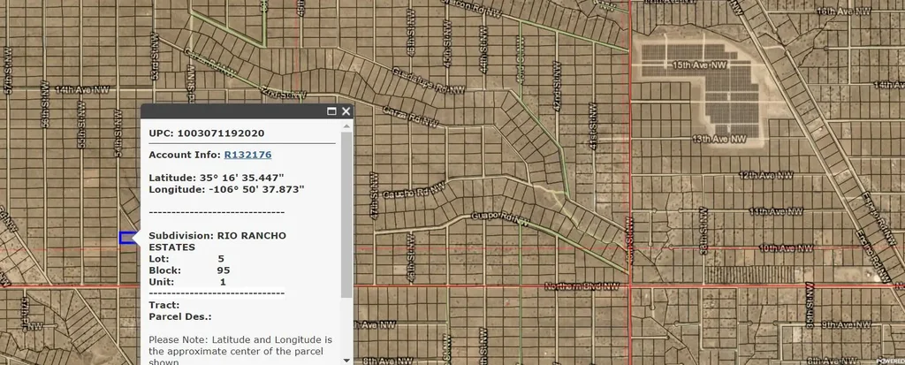Click the 12th Ave NW road label
Screen dimensions: 905x365
pyautogui.click(x=761, y=176)
